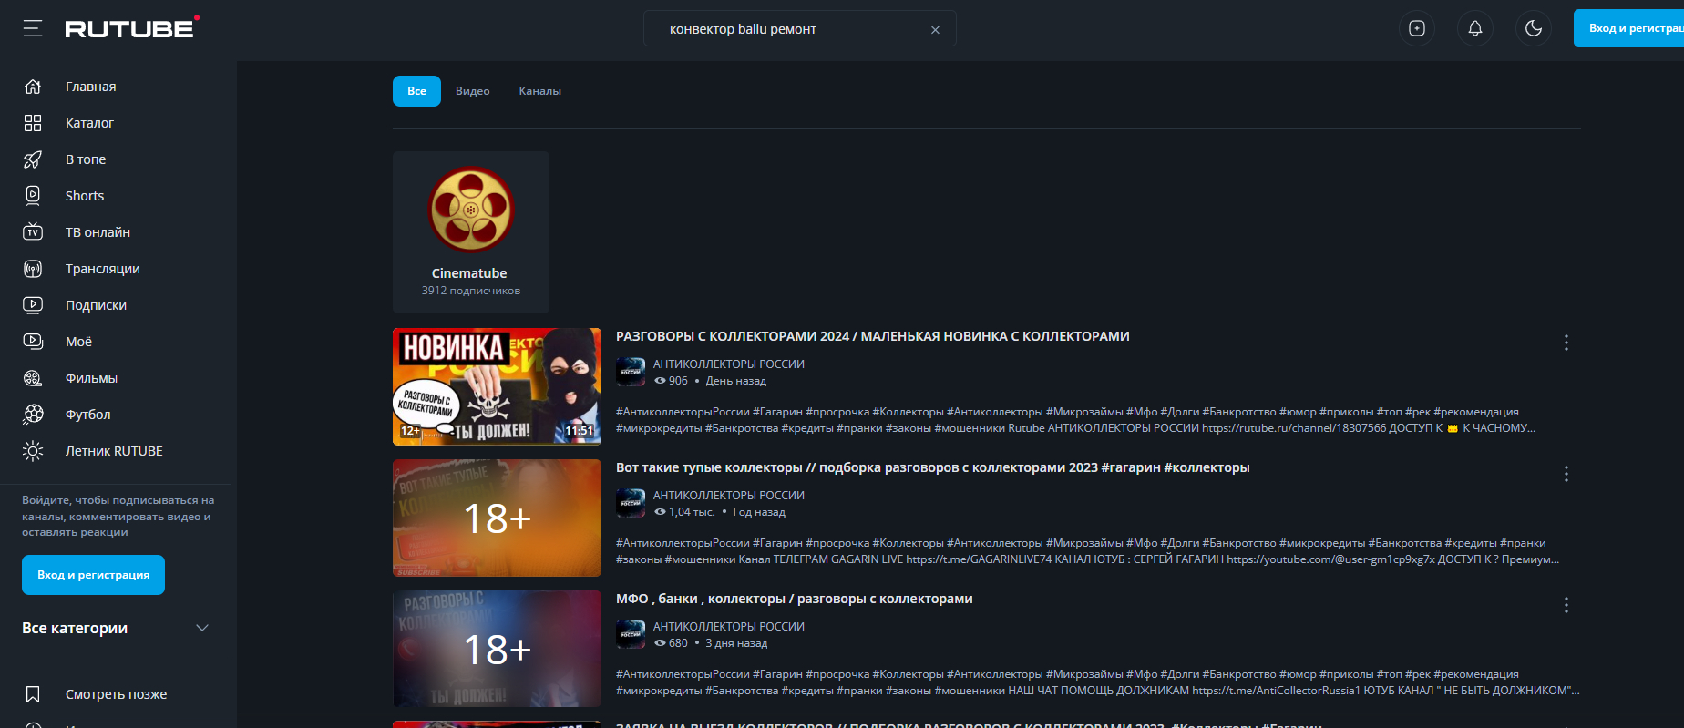Open options menu for 'МФО , банки , коллекторы' video
This screenshot has height=728, width=1684.
1566,605
